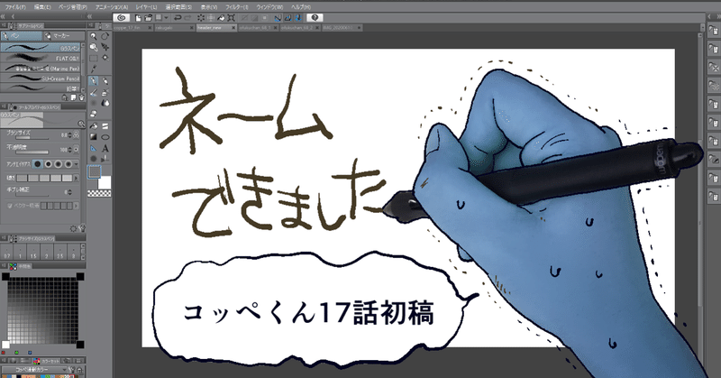The image size is (721, 378).
Task: Select the Airbrush tool
Action: (105, 92)
